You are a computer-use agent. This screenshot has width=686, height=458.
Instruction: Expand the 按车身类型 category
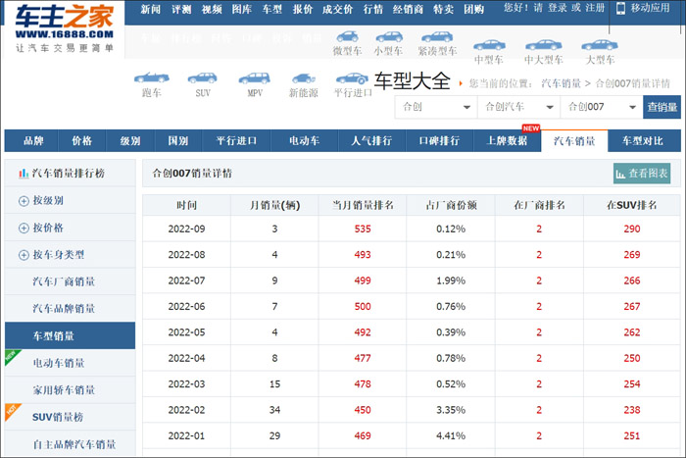[24, 255]
